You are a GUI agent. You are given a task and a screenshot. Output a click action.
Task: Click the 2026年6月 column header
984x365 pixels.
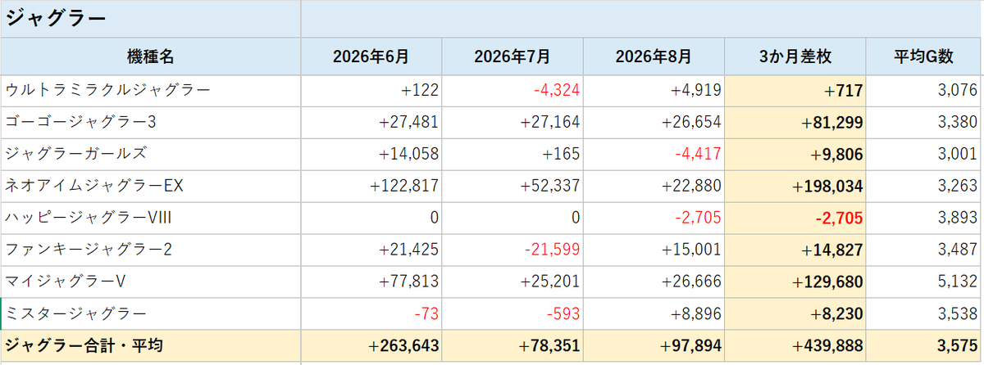tap(371, 56)
